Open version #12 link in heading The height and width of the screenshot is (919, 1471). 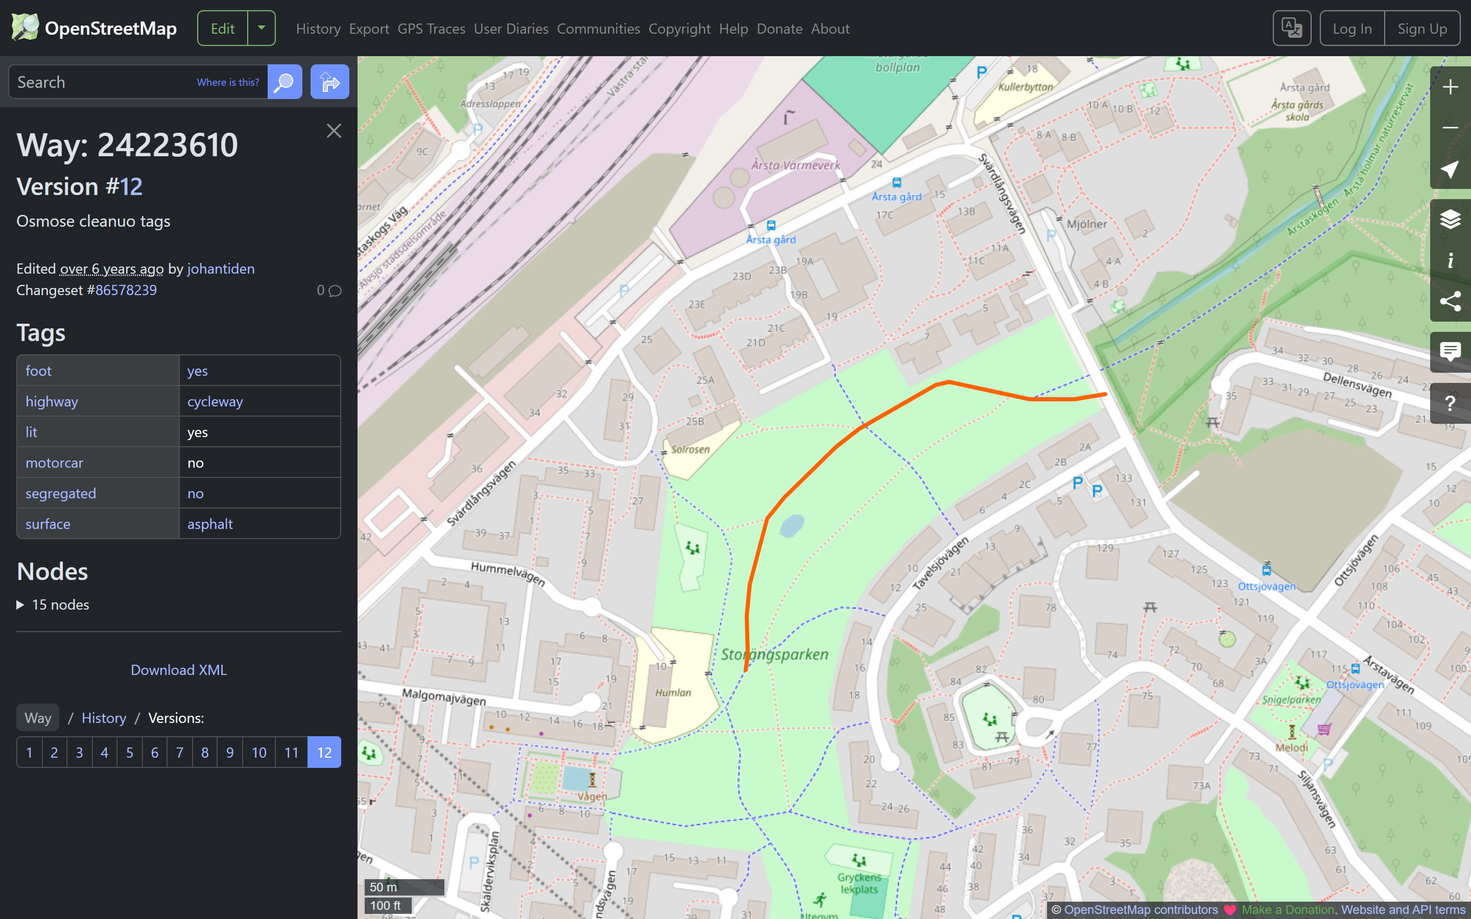point(131,186)
